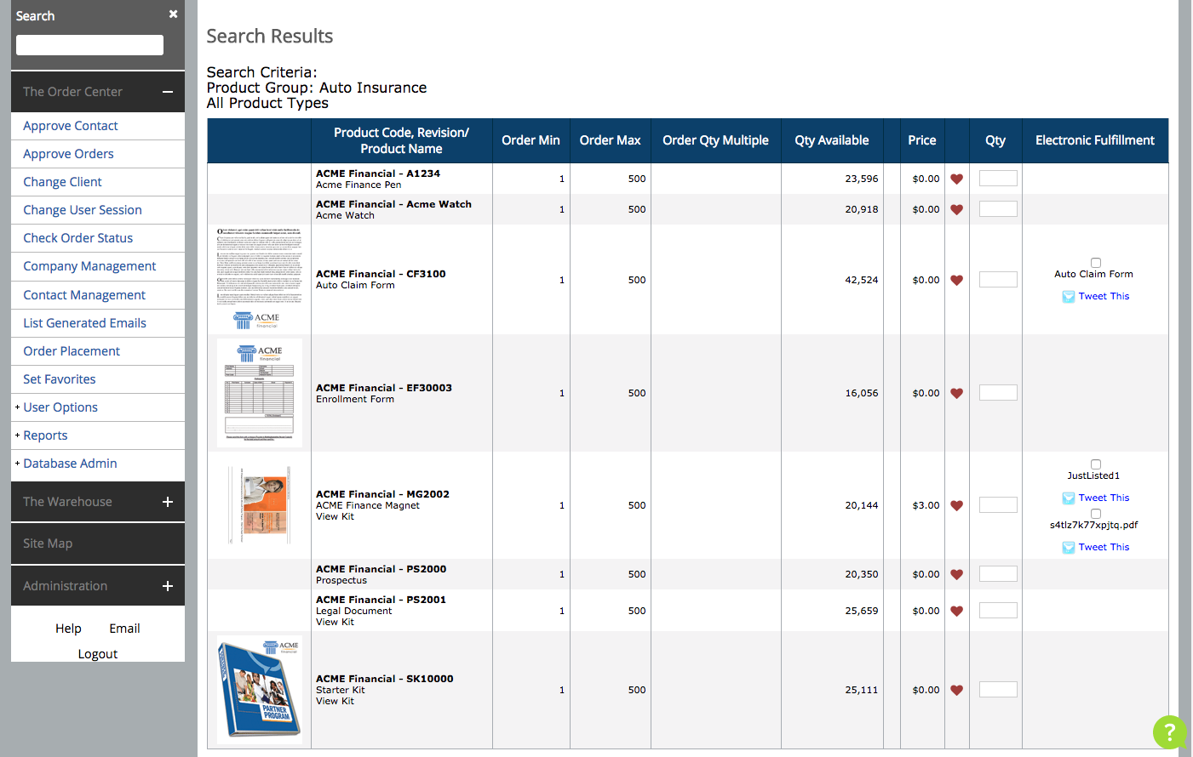Open Check Order Status

click(78, 238)
